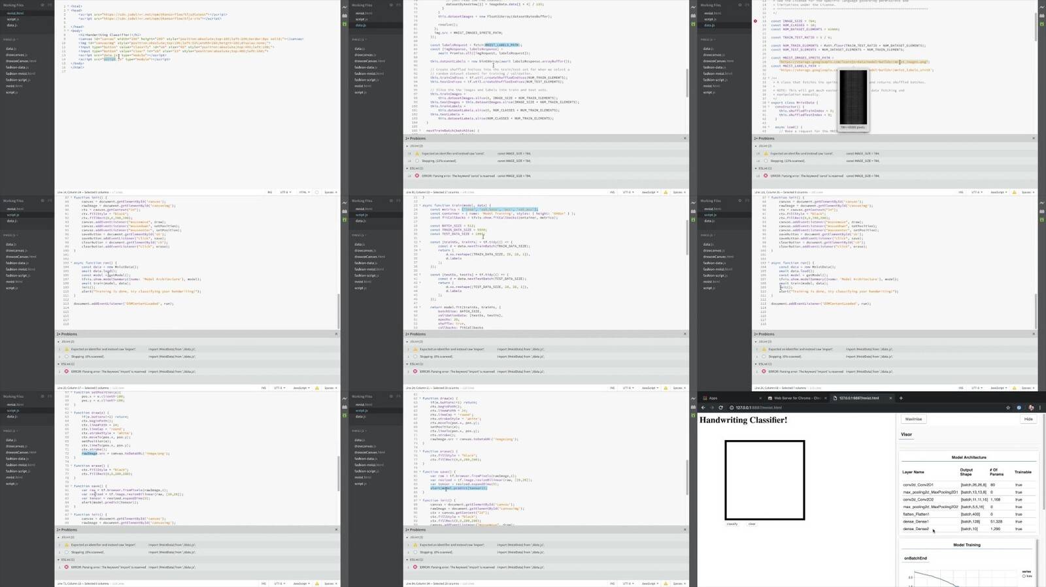Click the site info icon in address bar
1046x587 pixels.
coord(732,407)
